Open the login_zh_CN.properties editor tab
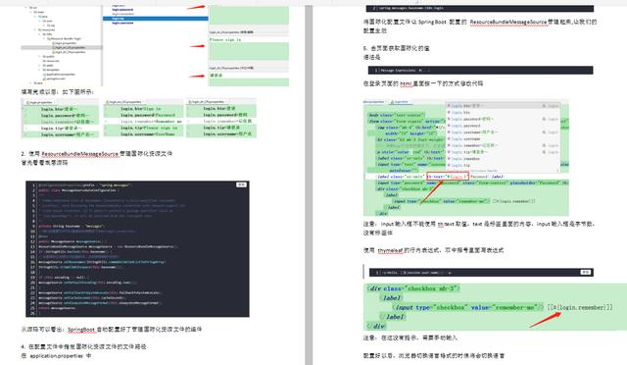 (207, 102)
